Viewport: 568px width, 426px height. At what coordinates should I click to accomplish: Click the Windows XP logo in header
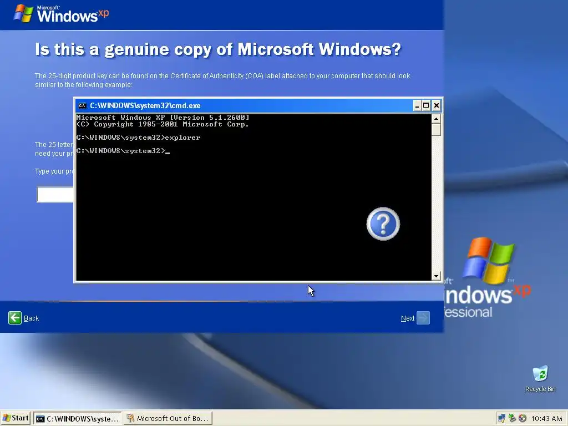click(61, 14)
